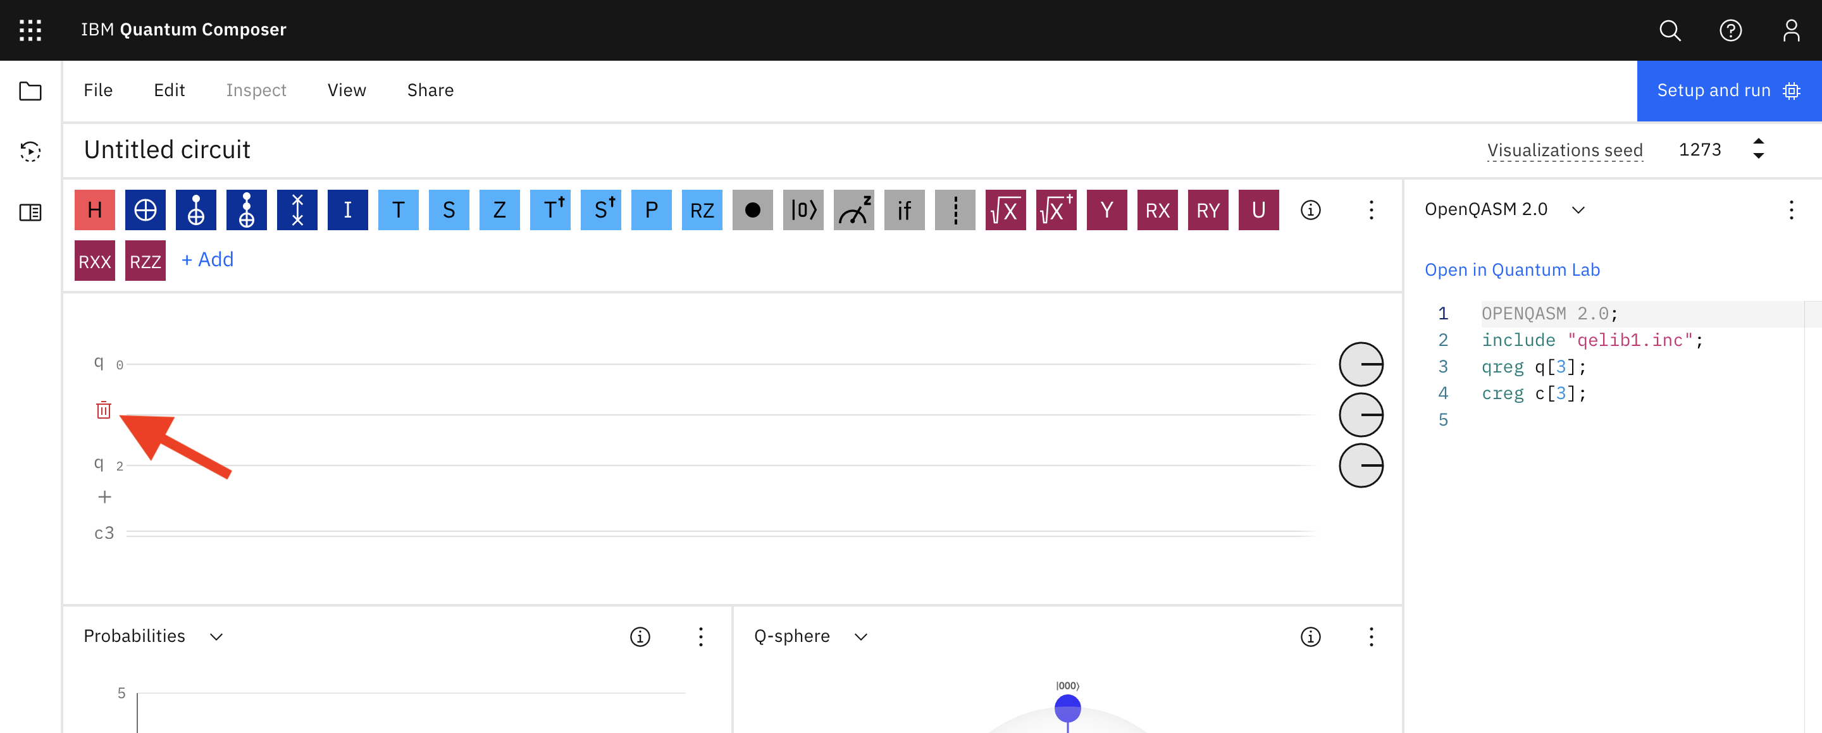Select the measurement operation icon
The image size is (1822, 733).
coord(853,210)
